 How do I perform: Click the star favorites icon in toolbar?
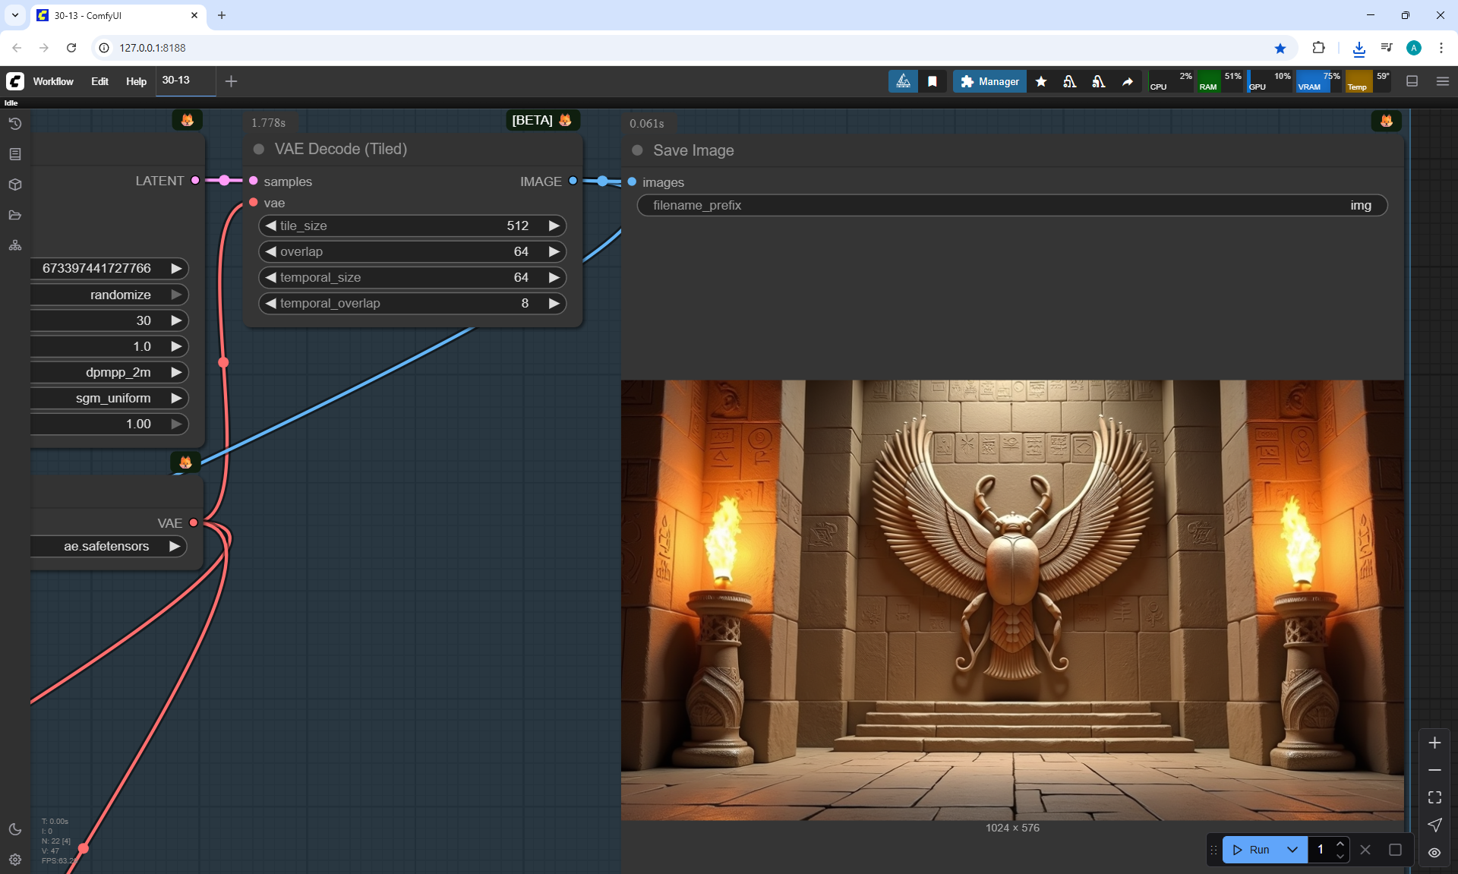coord(1041,81)
